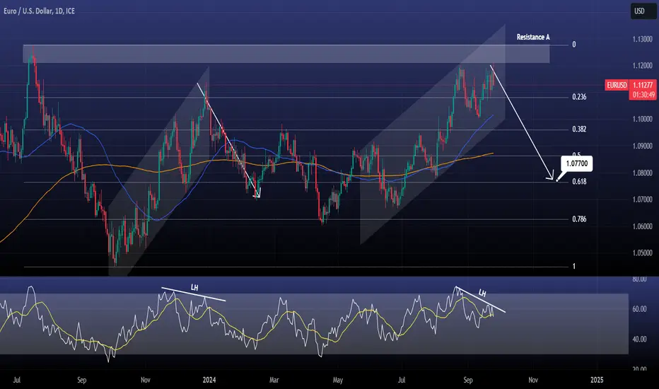This screenshot has width=659, height=389.
Task: Click the Resistance A label
Action: click(533, 37)
